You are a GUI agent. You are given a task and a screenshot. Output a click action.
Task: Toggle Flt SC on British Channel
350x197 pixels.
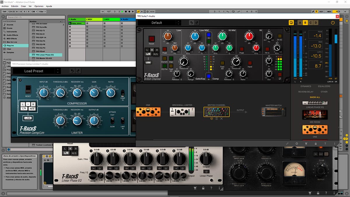280,36
